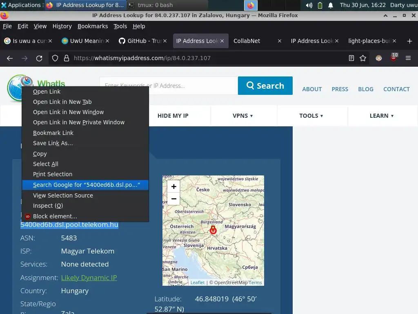Viewport: 418px width, 314px height.
Task: Click the site security padlock icon
Action: [67, 58]
